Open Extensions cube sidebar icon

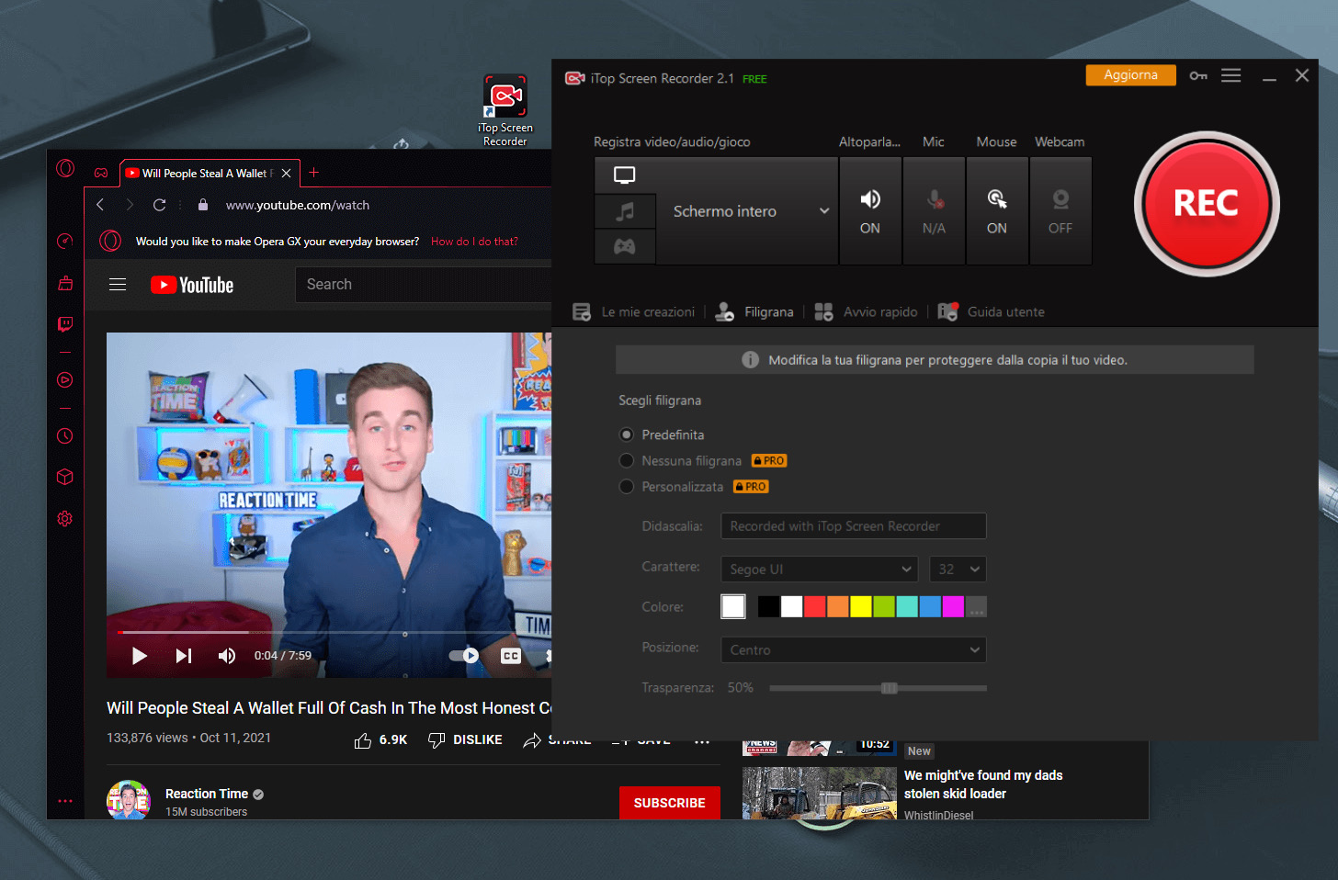pyautogui.click(x=65, y=477)
